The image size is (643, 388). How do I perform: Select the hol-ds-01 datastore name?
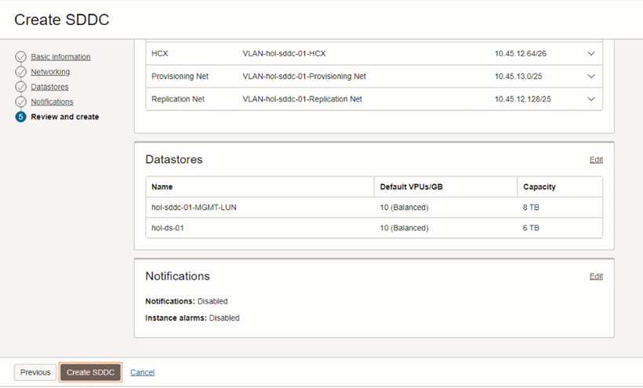click(x=168, y=228)
